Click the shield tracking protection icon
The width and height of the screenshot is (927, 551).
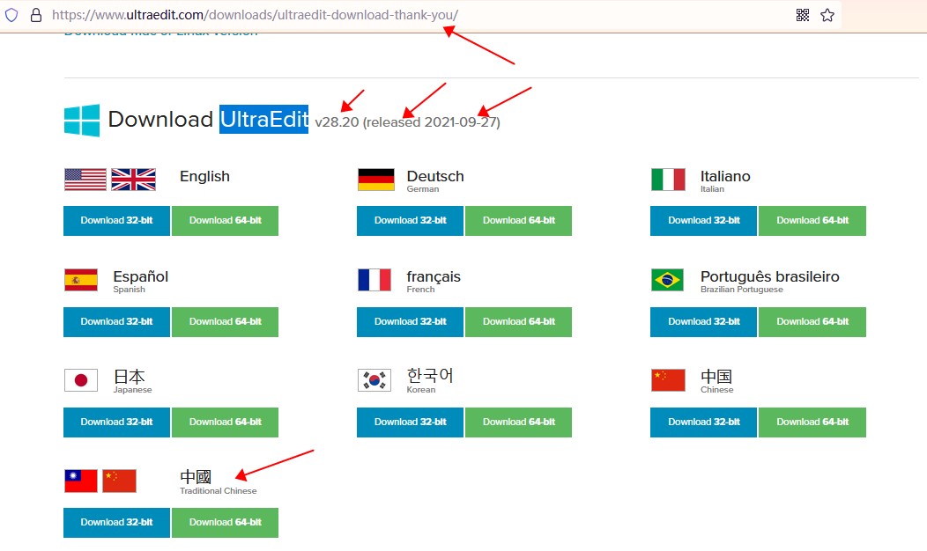pyautogui.click(x=11, y=15)
